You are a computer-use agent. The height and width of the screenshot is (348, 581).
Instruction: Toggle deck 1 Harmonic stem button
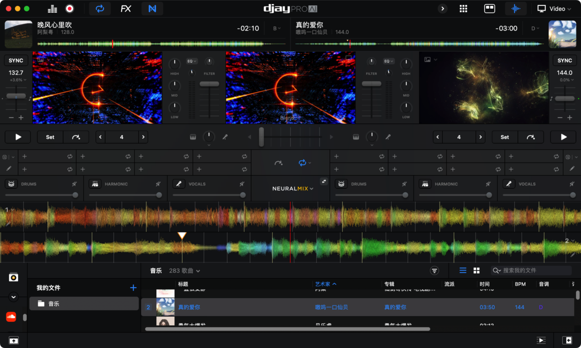pos(95,184)
